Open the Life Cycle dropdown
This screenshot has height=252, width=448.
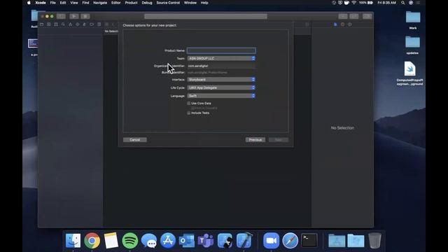(221, 87)
